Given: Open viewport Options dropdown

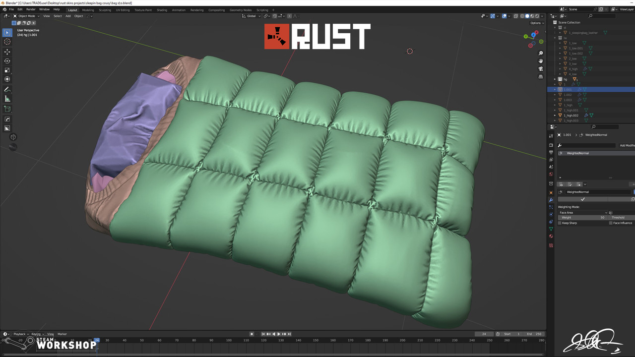Looking at the screenshot, I should [537, 23].
